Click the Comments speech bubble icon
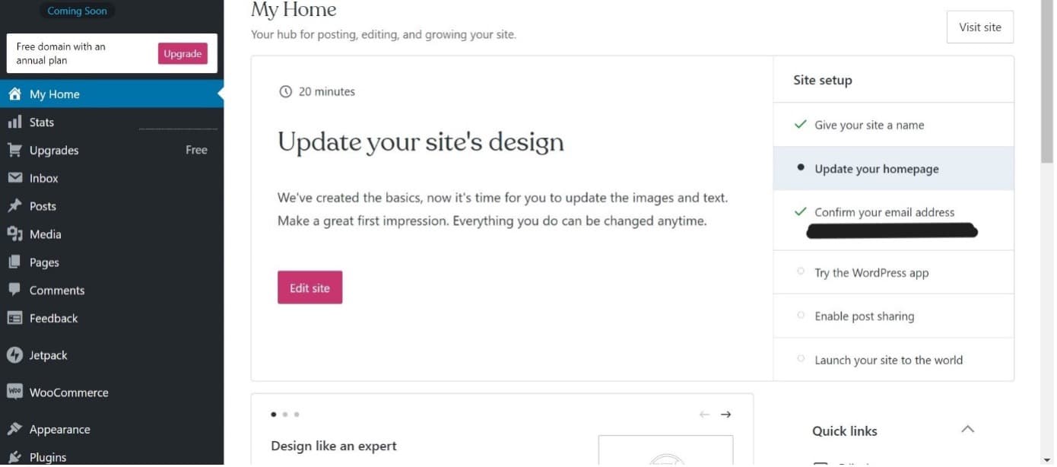 14,290
